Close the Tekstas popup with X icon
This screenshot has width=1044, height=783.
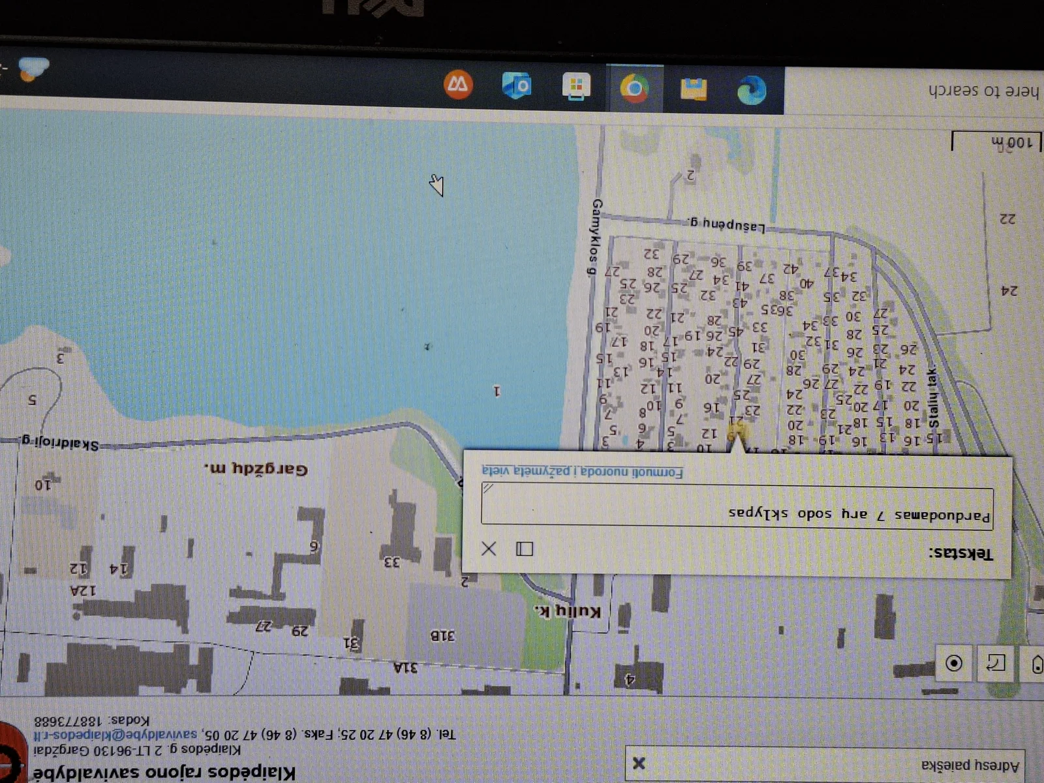[x=488, y=549]
